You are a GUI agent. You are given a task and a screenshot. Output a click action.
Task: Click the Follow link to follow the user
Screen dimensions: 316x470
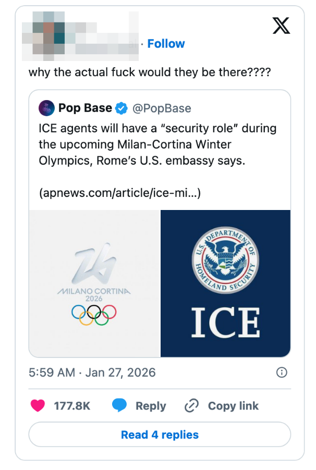[166, 44]
